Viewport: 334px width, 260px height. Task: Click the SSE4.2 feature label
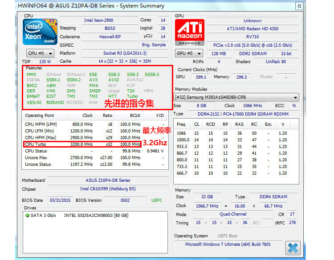[x=73, y=80]
